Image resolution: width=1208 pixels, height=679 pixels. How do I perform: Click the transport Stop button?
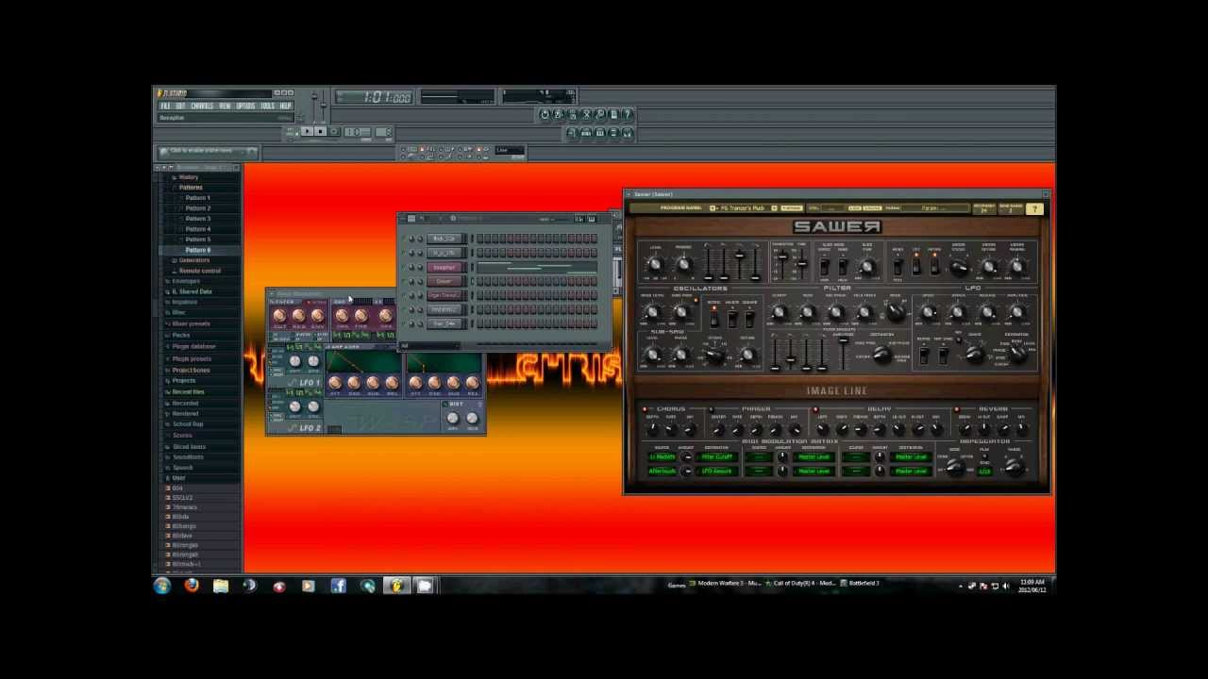(x=320, y=132)
